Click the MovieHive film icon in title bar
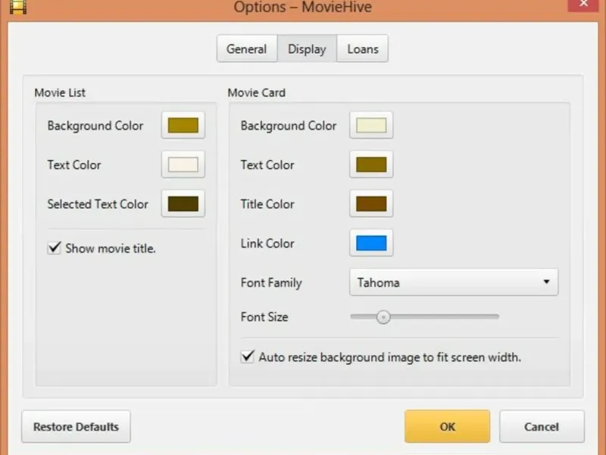Image resolution: width=606 pixels, height=455 pixels. [x=17, y=7]
